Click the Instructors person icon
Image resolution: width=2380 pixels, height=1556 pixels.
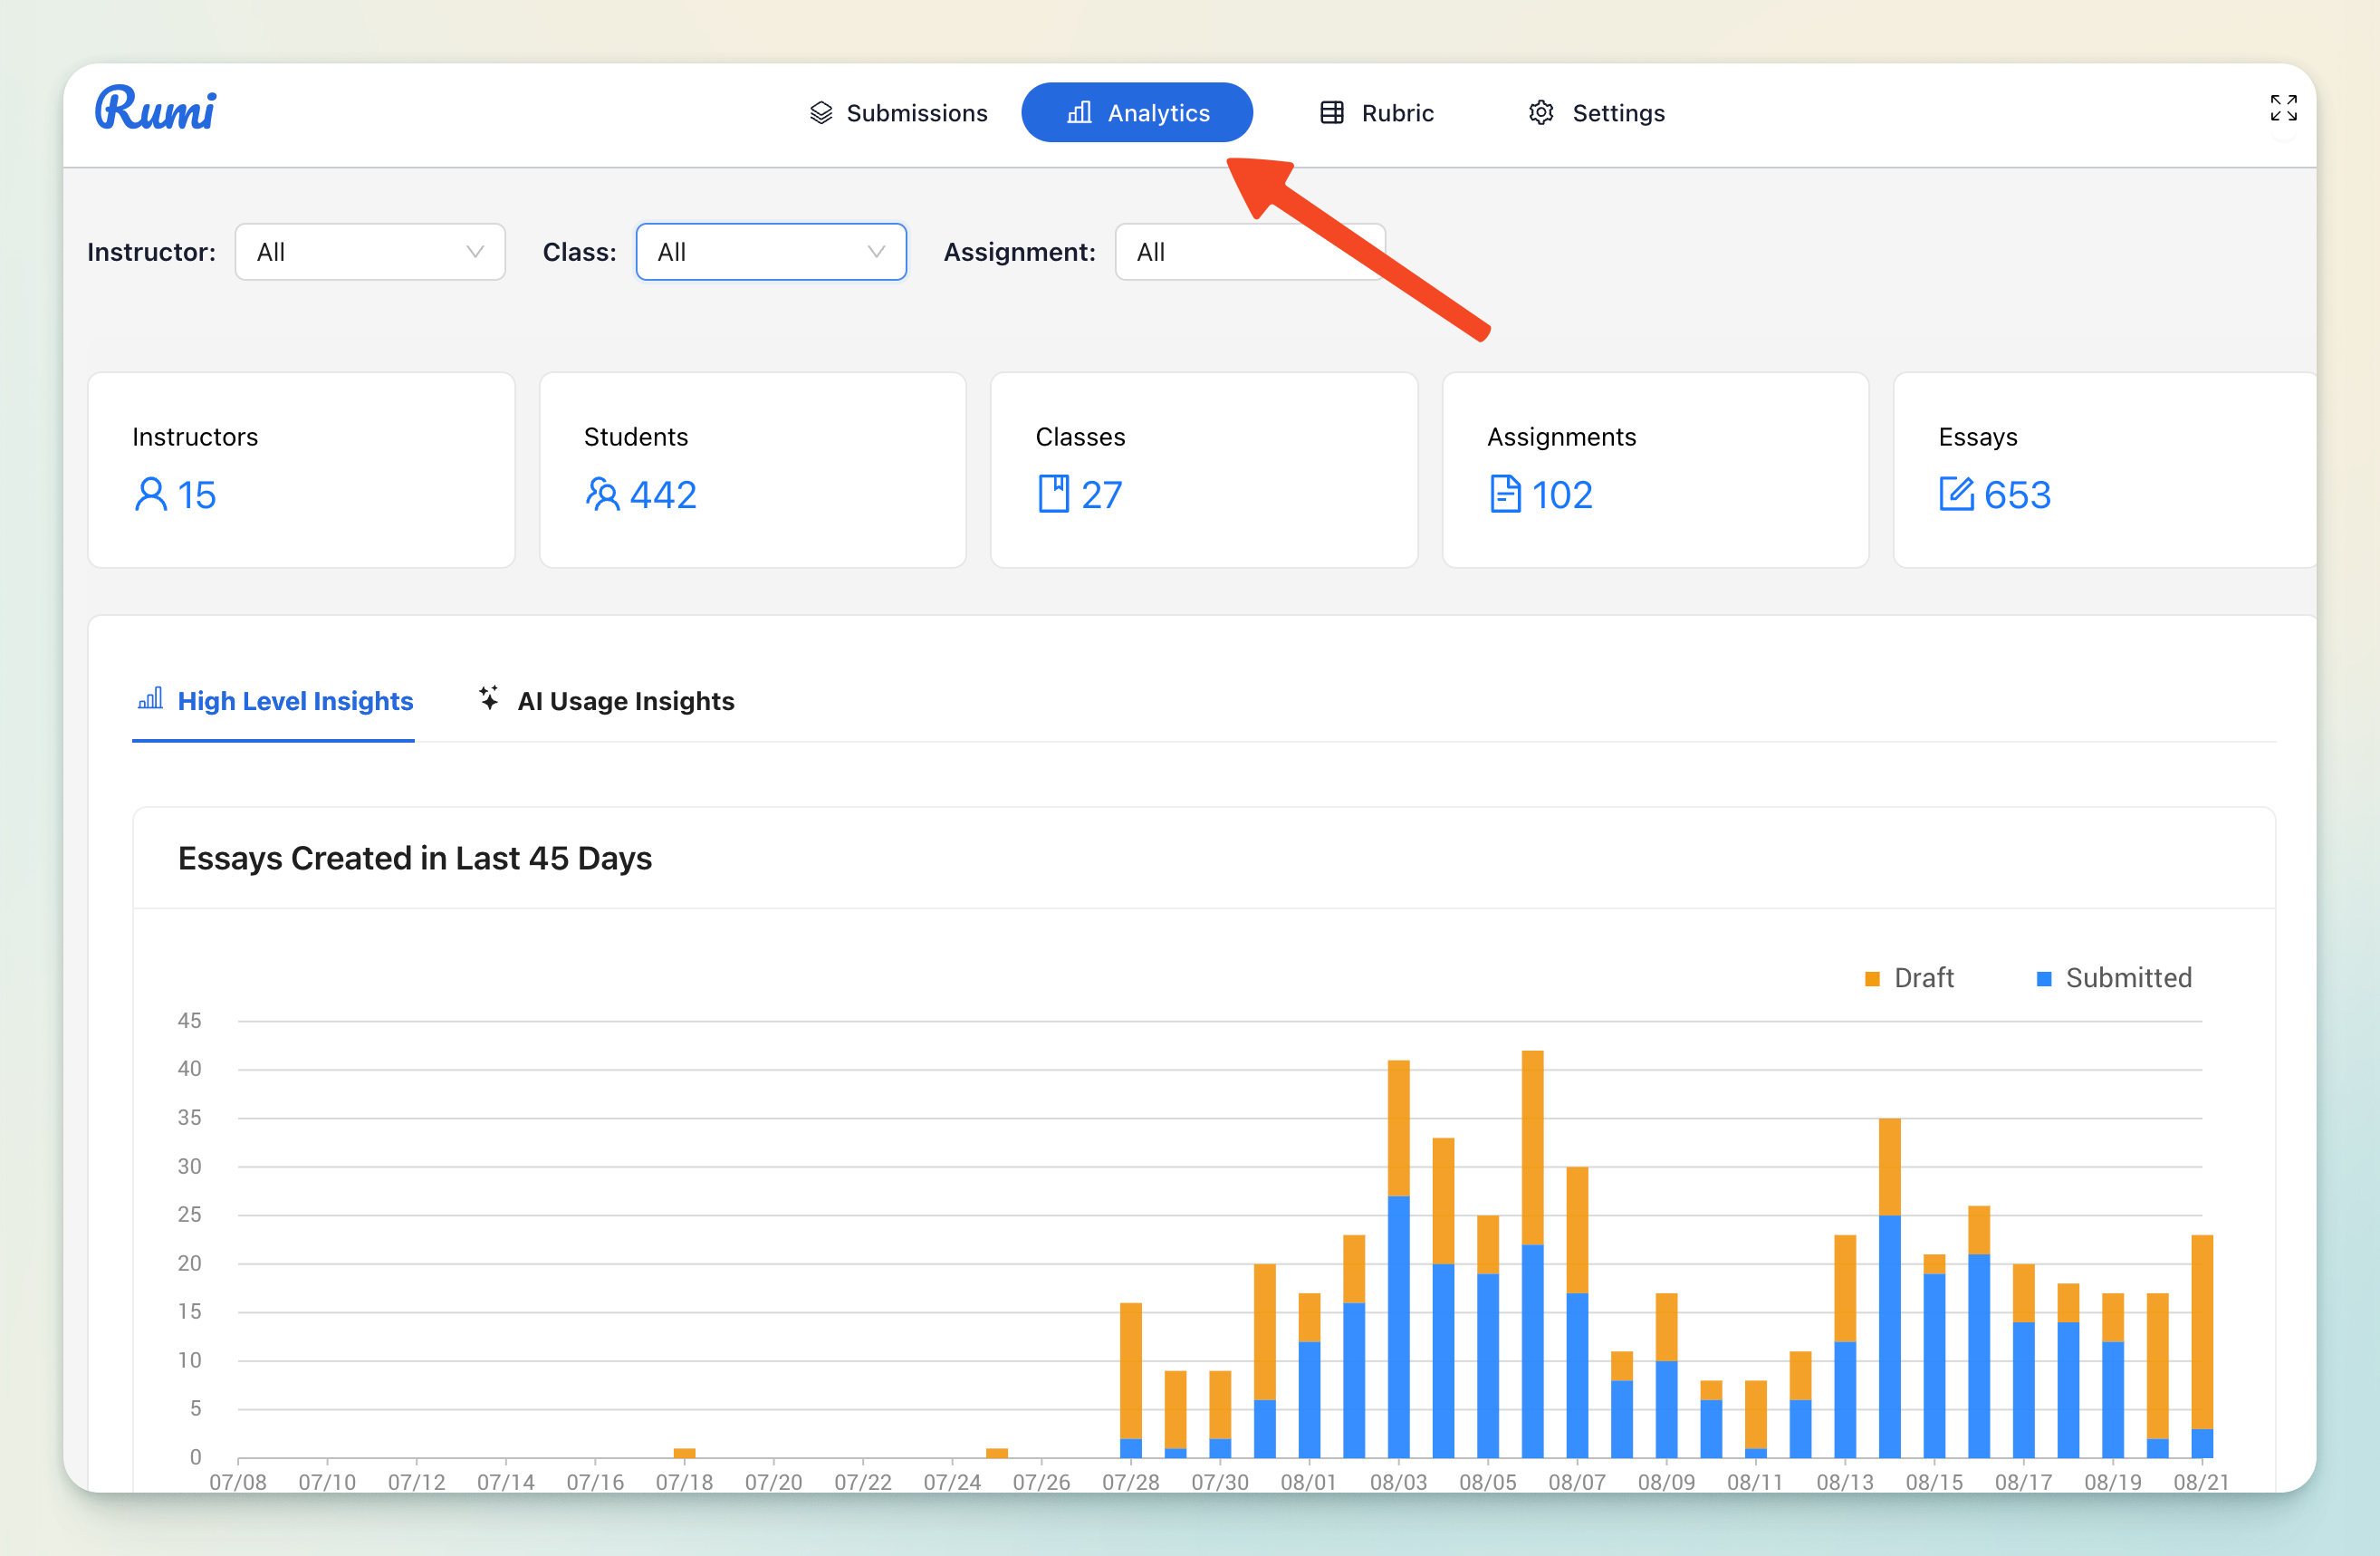150,494
